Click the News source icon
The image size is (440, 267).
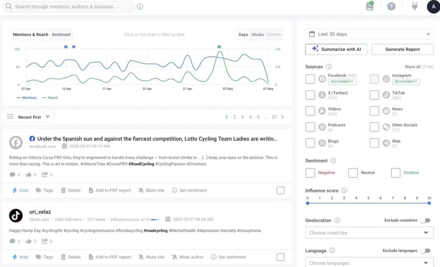click(x=386, y=111)
